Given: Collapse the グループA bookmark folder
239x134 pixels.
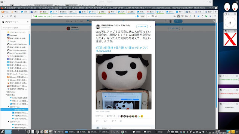Looking at the screenshot, I should tap(9, 107).
